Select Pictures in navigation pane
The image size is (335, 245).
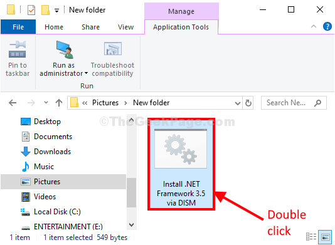(63, 182)
